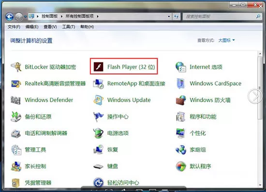
Task: Click the 备份和还原 icon
Action: click(16, 116)
